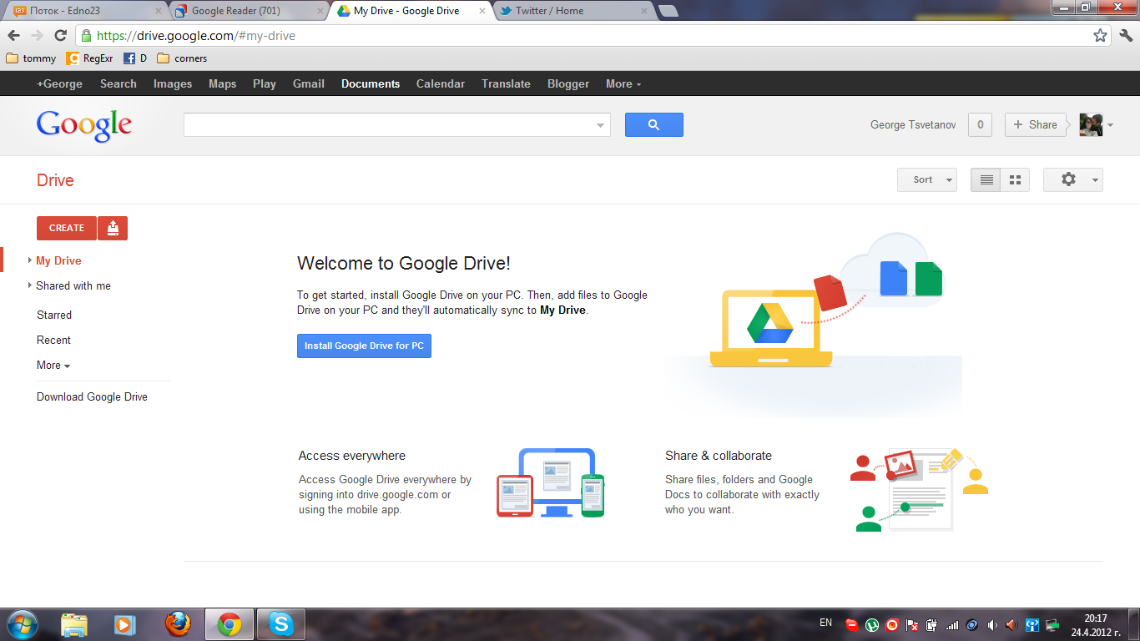Reload the page with refresh icon
The height and width of the screenshot is (641, 1140).
(x=60, y=35)
